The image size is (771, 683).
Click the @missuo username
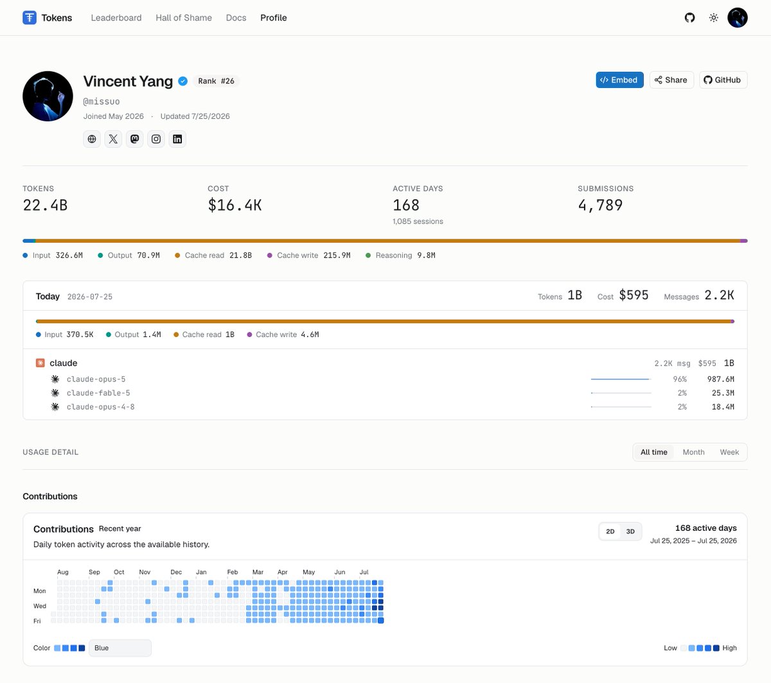pyautogui.click(x=102, y=101)
